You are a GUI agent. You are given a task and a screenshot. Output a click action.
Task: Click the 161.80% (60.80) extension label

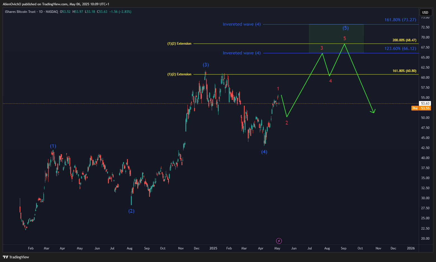404,71
